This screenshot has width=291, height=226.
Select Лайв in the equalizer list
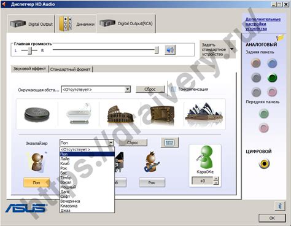click(87, 159)
